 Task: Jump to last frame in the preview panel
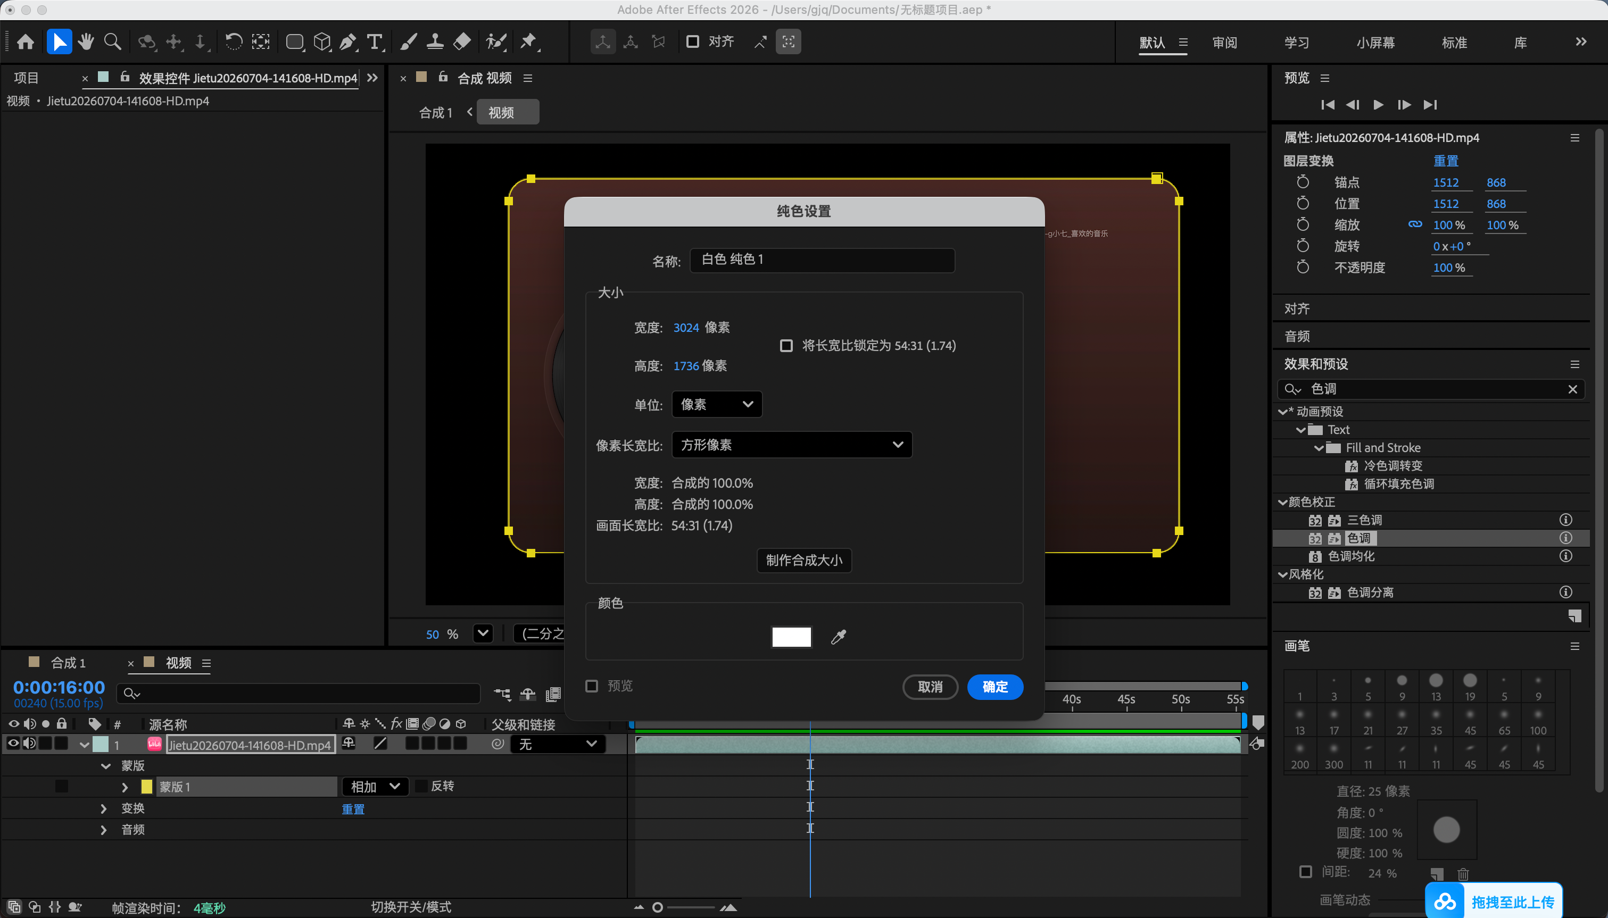tap(1430, 105)
